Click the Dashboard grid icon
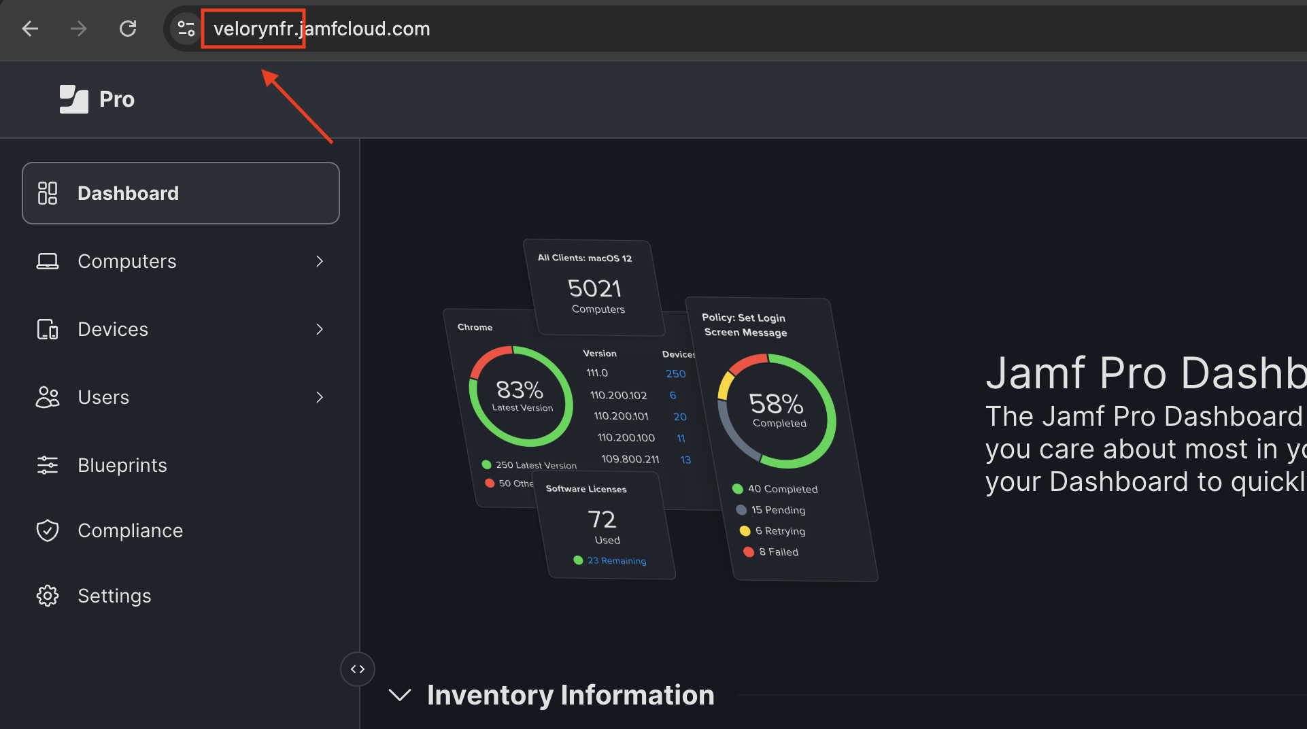 48,193
